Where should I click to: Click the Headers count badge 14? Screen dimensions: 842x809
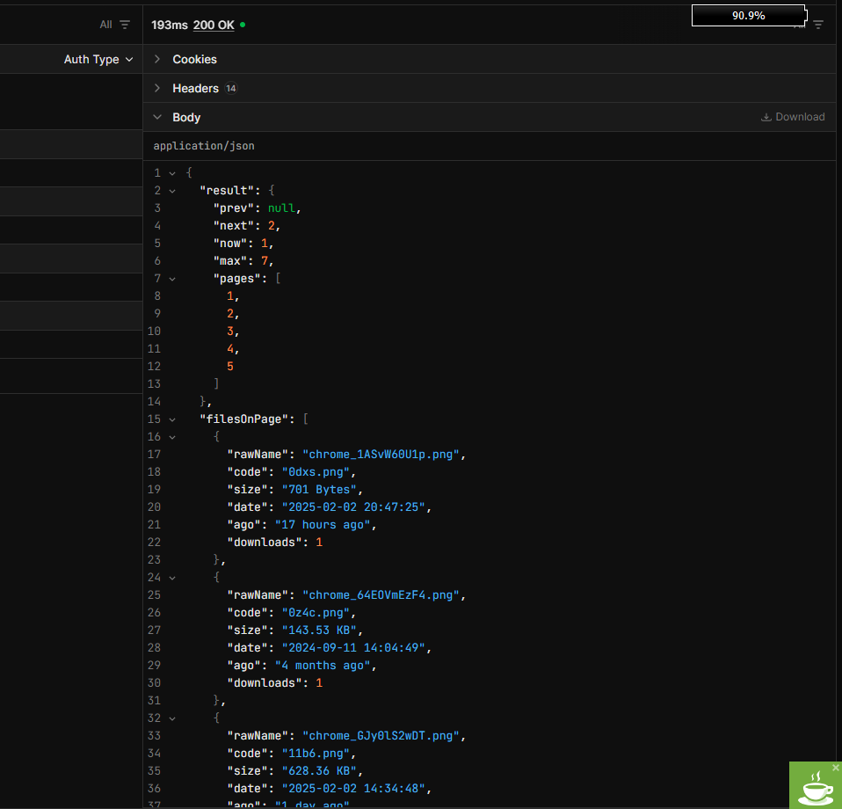(230, 88)
